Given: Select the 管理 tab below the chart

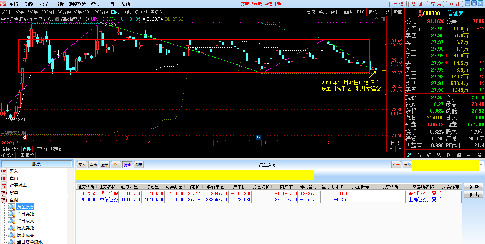Looking at the screenshot, I should [x=27, y=149].
